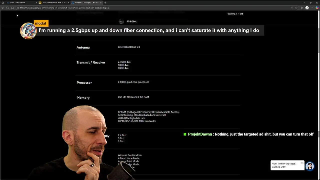
Task: Minimize the browser window
Action: click(x=304, y=2)
